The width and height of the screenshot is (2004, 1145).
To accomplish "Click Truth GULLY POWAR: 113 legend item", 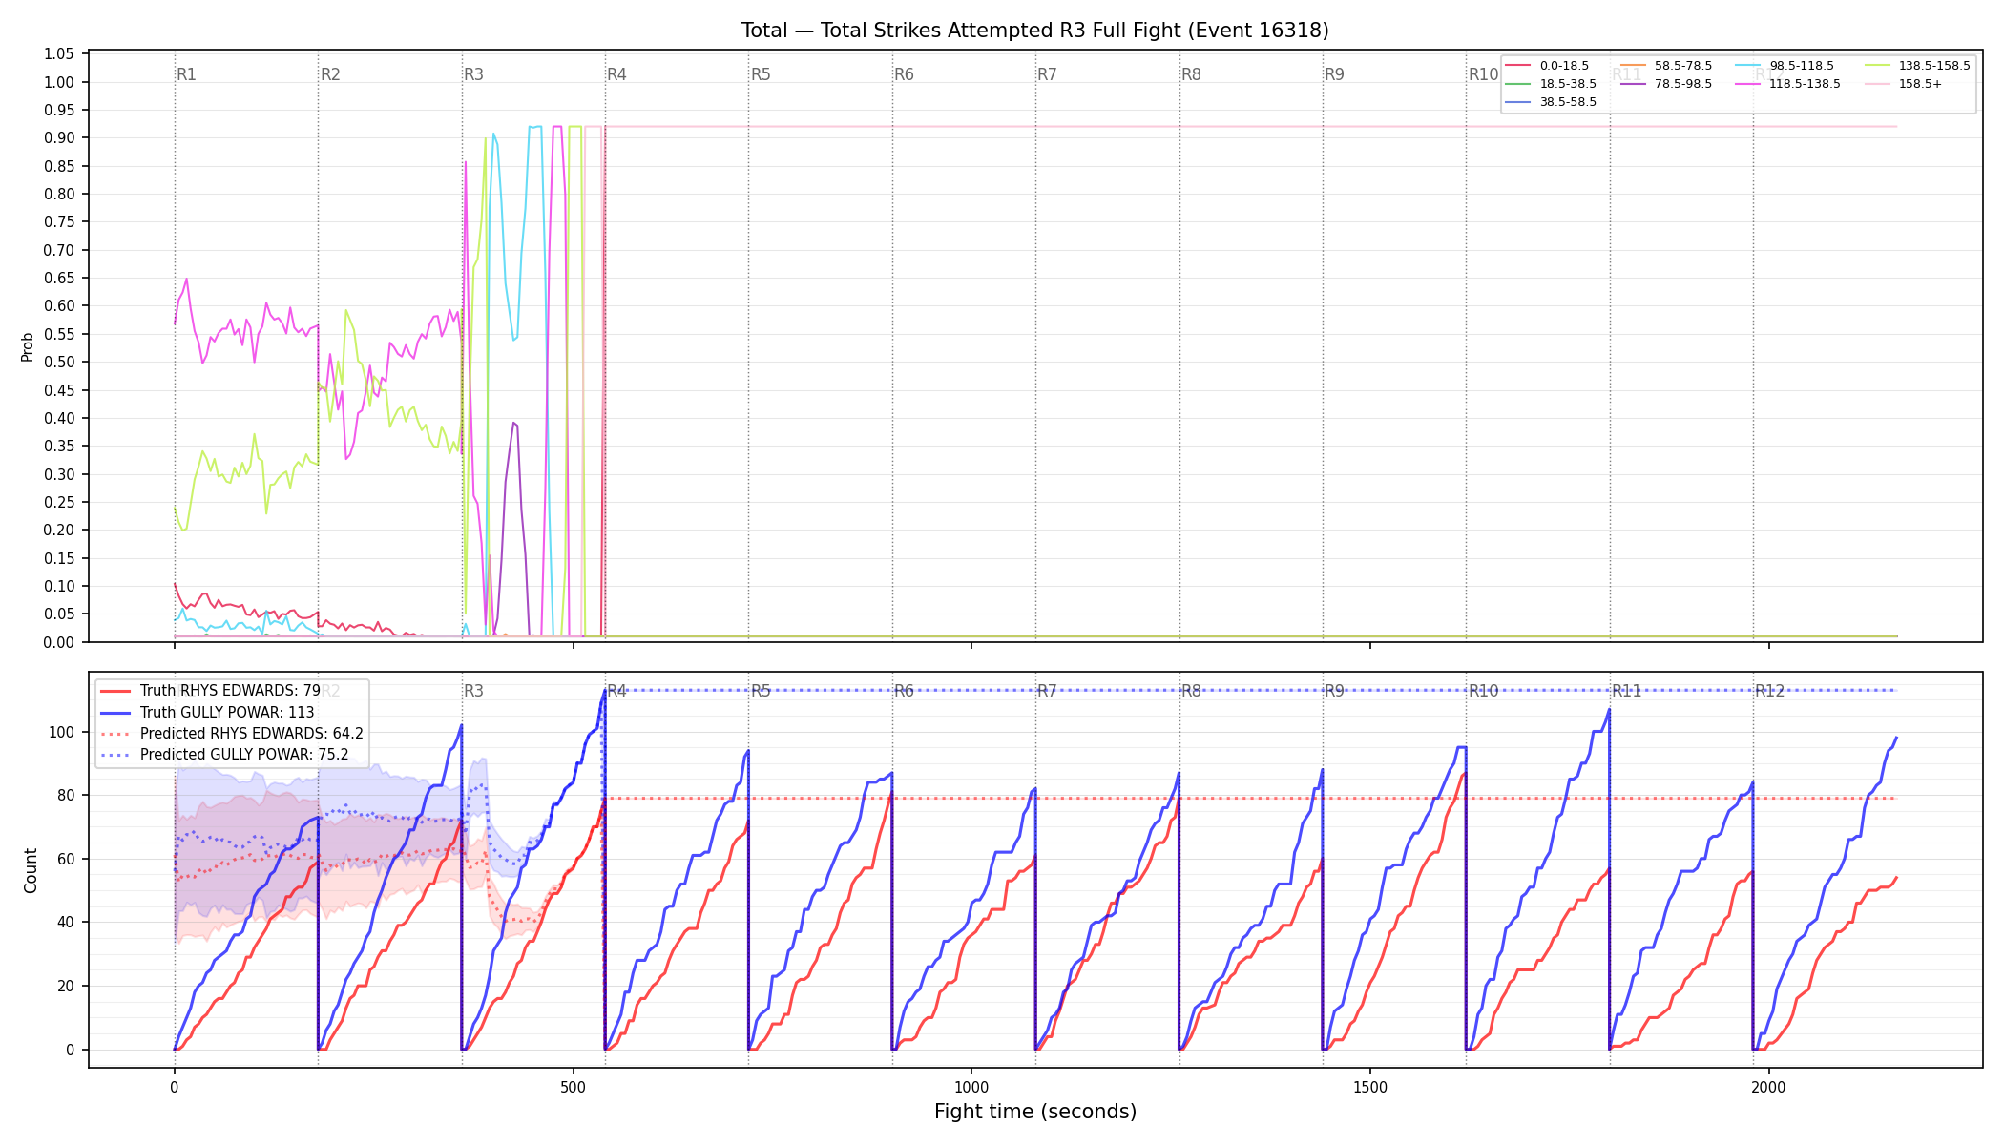I will tap(207, 713).
